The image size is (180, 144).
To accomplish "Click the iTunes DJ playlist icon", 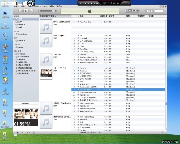I will (x=17, y=54).
